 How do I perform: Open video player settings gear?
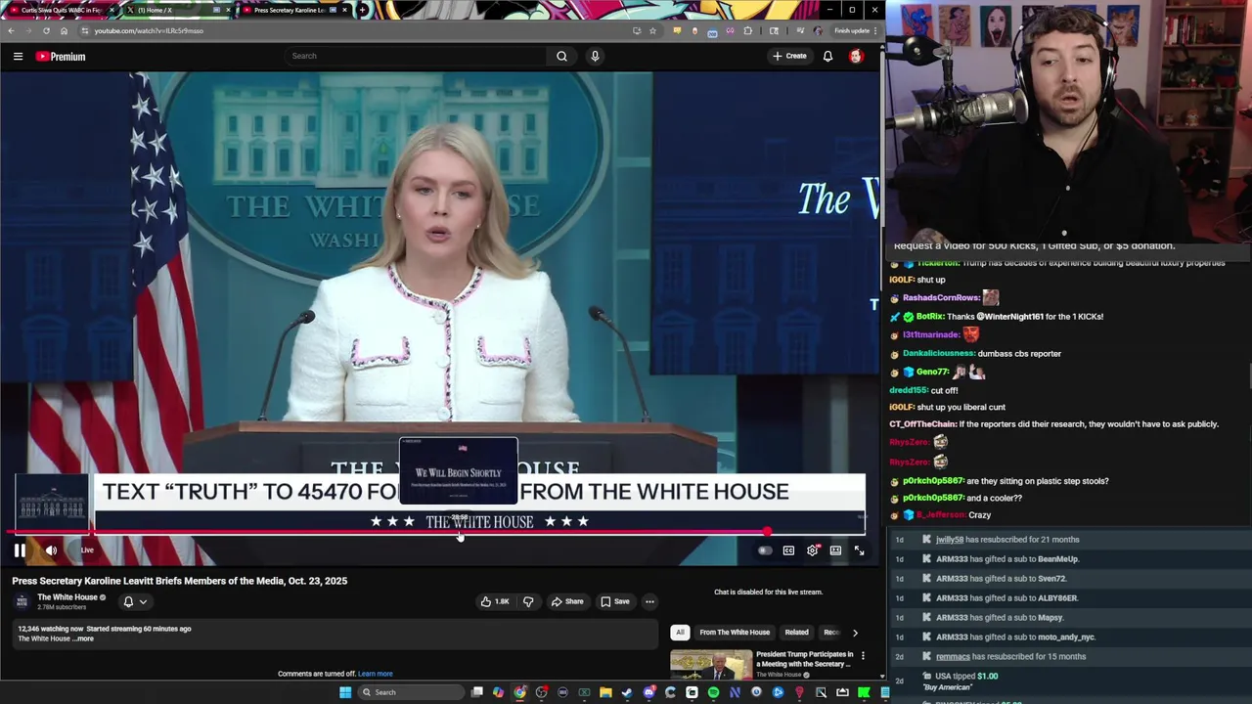(x=813, y=550)
